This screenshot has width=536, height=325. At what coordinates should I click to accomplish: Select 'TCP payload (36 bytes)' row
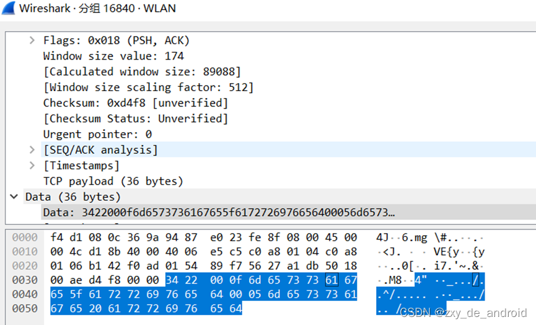coord(113,181)
